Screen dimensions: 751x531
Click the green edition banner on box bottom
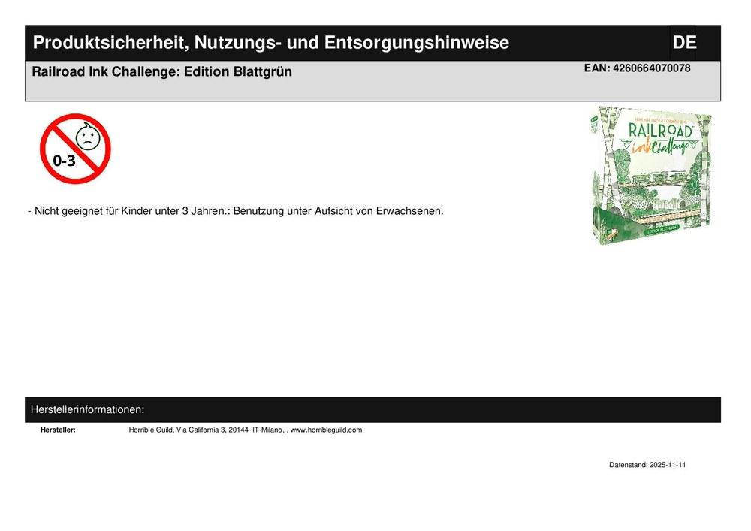point(663,231)
